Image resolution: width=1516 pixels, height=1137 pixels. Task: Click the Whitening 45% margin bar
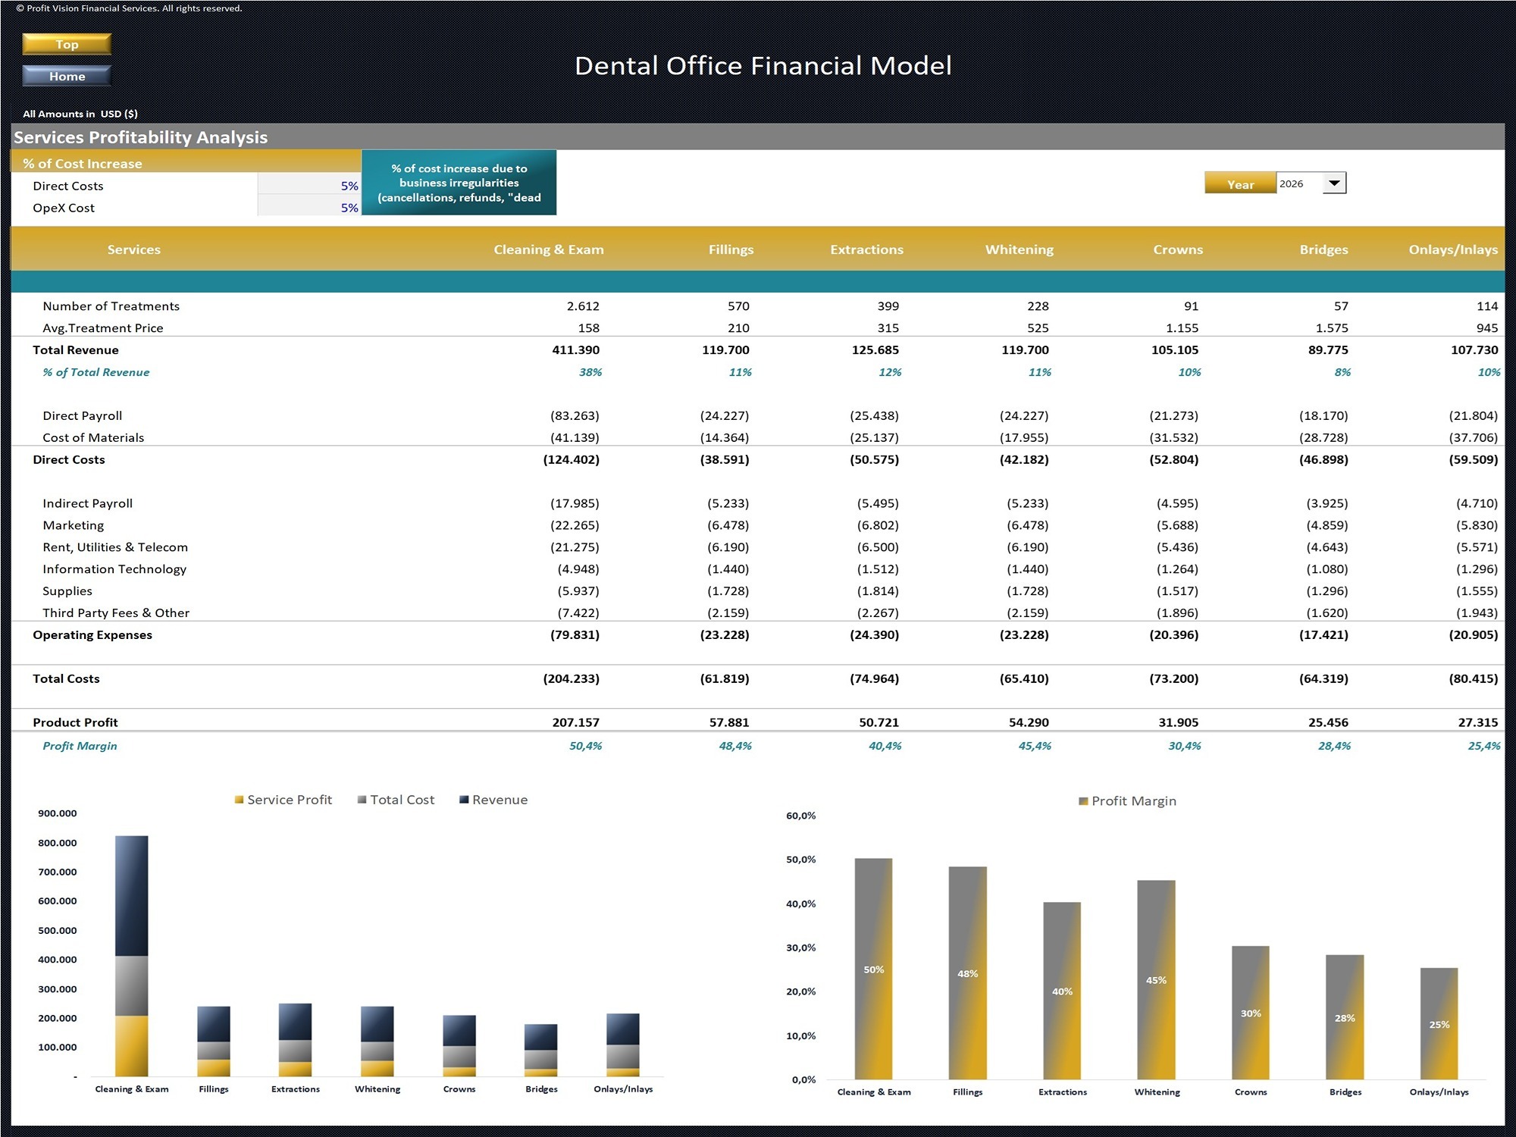pyautogui.click(x=1156, y=980)
